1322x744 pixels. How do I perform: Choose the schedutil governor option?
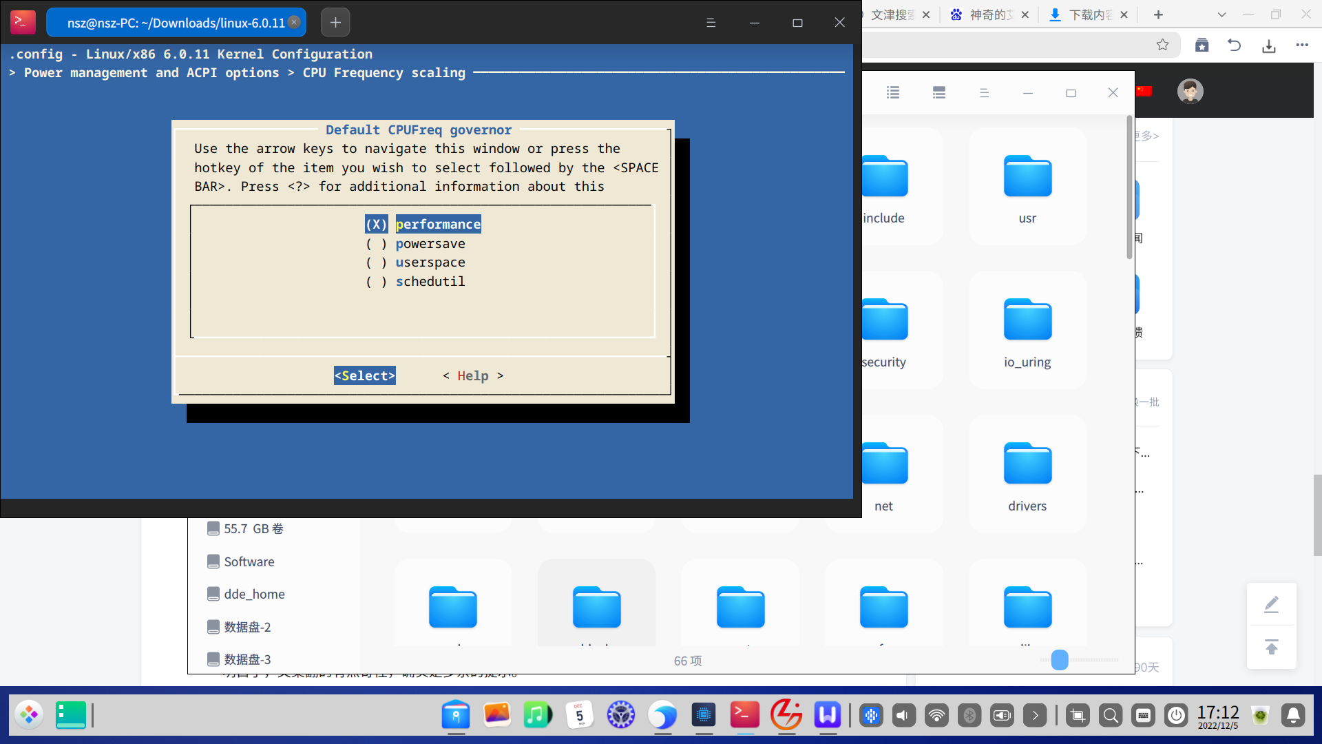[x=430, y=282]
